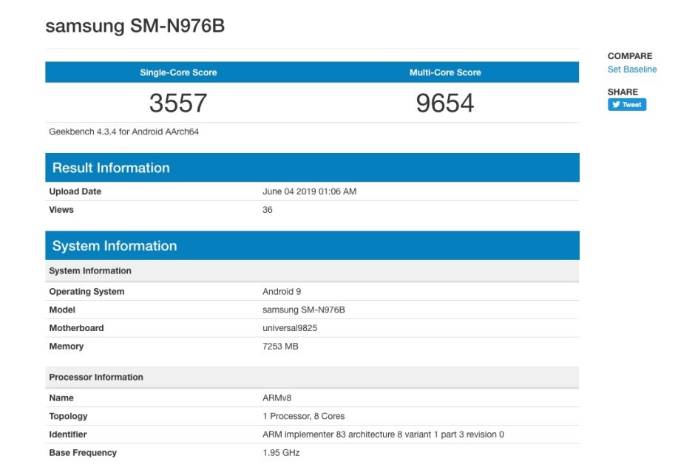Select the Model value samsung SM-N976B
The width and height of the screenshot is (695, 467).
click(x=304, y=310)
